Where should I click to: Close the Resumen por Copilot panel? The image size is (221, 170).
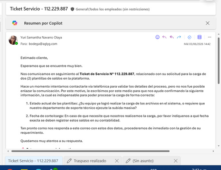coord(208,23)
